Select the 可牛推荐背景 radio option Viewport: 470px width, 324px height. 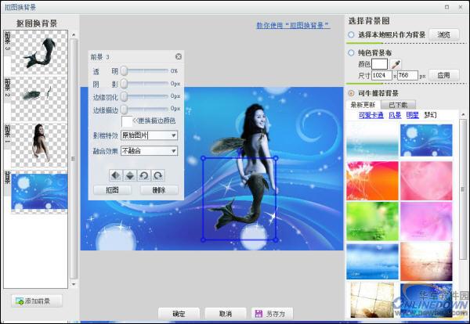point(351,92)
